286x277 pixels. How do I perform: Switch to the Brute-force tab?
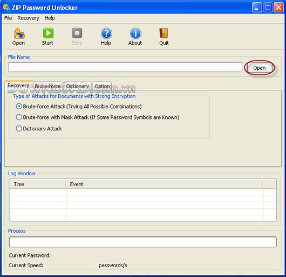(48, 87)
